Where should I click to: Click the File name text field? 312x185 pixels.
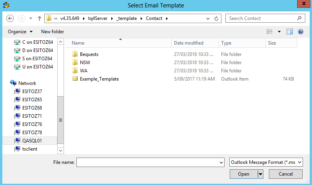[x=148, y=162]
